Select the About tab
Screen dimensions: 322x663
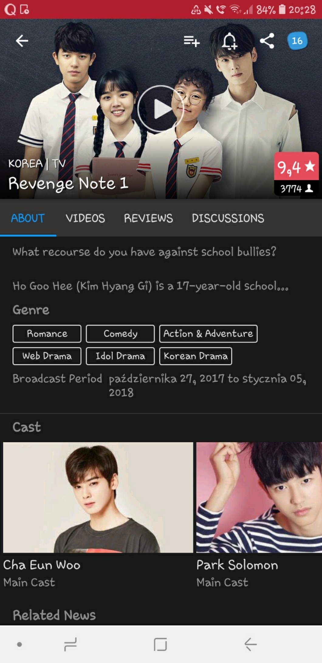pyautogui.click(x=28, y=218)
